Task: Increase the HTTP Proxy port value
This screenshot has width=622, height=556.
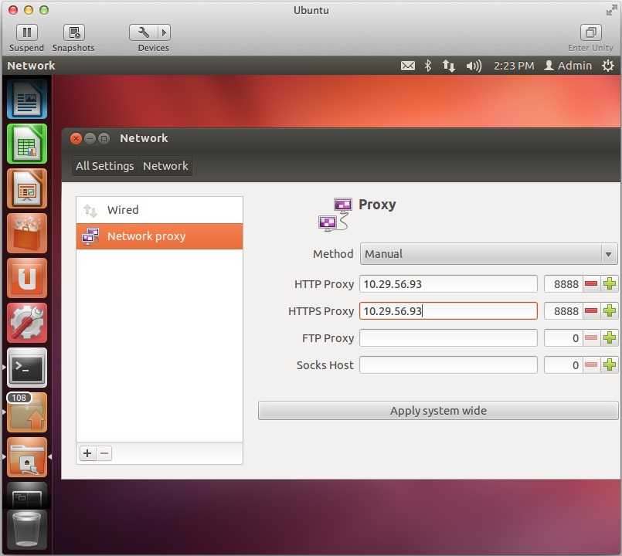Action: (610, 284)
